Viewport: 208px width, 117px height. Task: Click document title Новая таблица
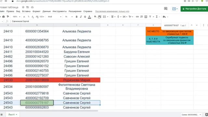(x=9, y=7)
